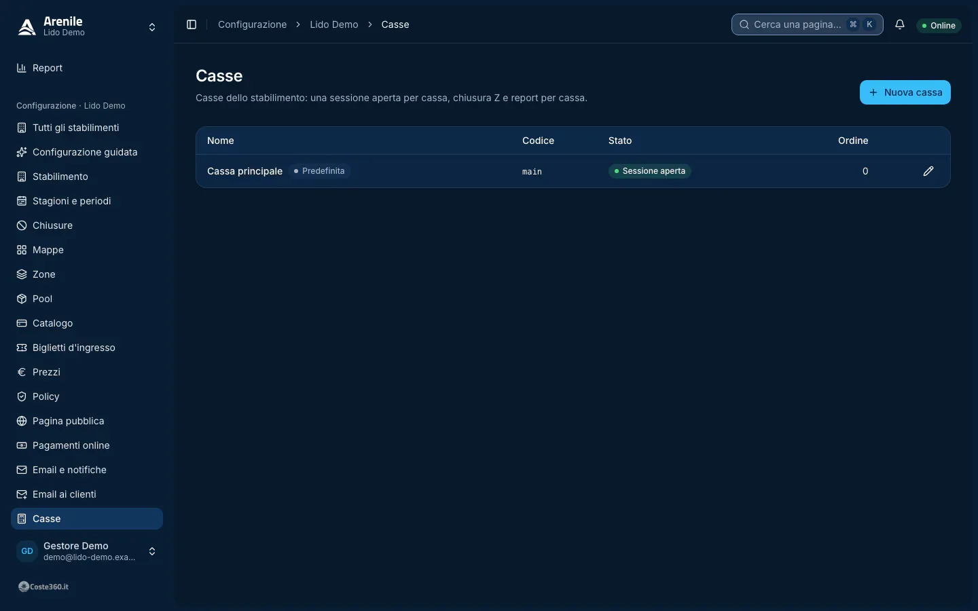Click the Nome column header
This screenshot has height=611, width=978.
click(221, 141)
